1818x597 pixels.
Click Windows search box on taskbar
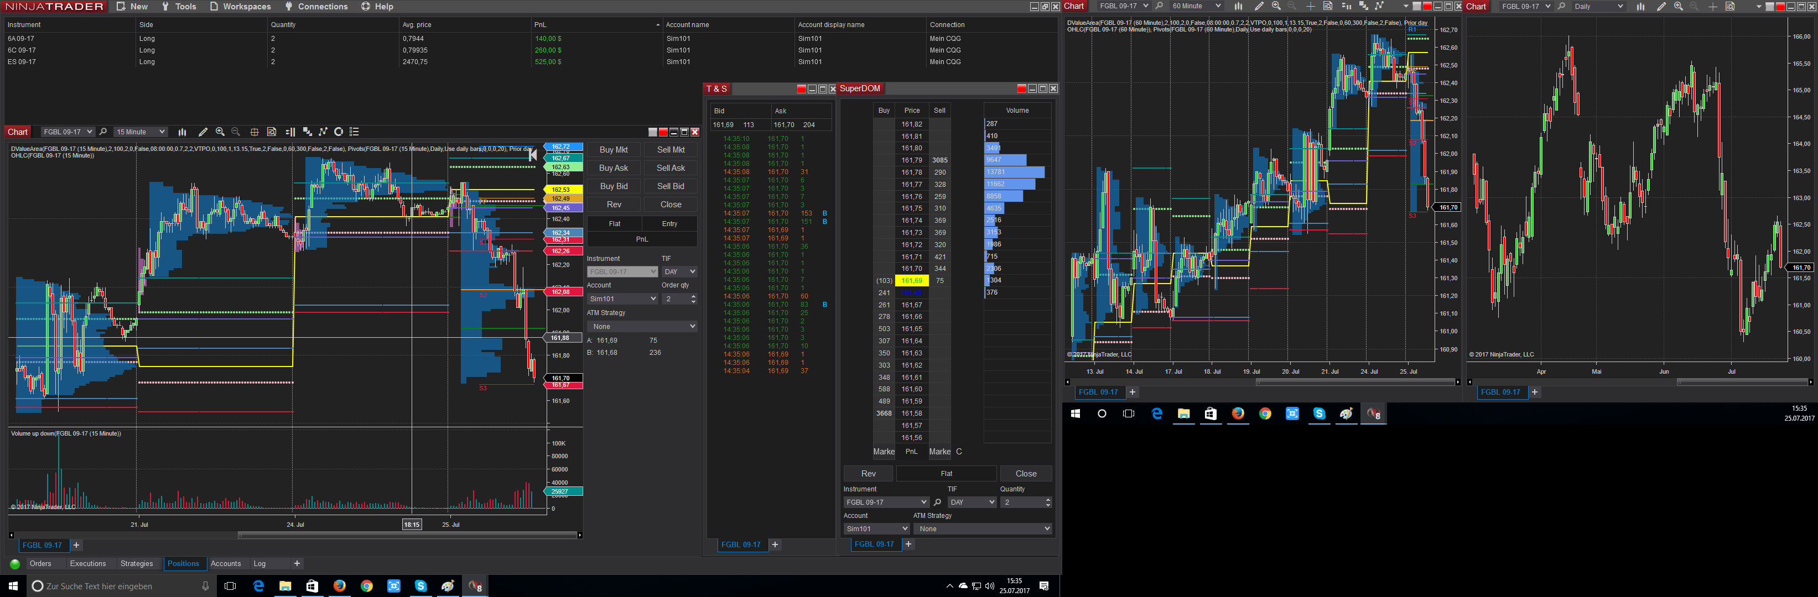(x=120, y=586)
